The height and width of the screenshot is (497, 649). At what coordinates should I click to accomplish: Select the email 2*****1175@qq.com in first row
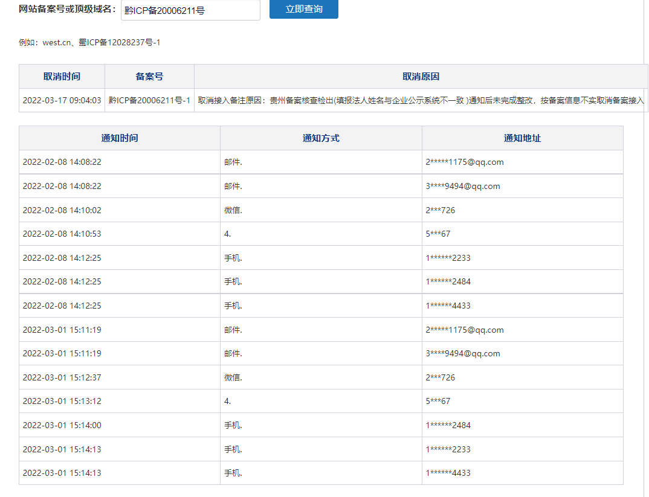coord(463,162)
